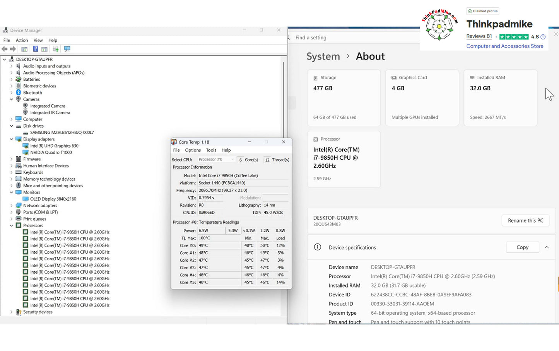Click the Security devices category icon
559x351 pixels.
pyautogui.click(x=18, y=312)
